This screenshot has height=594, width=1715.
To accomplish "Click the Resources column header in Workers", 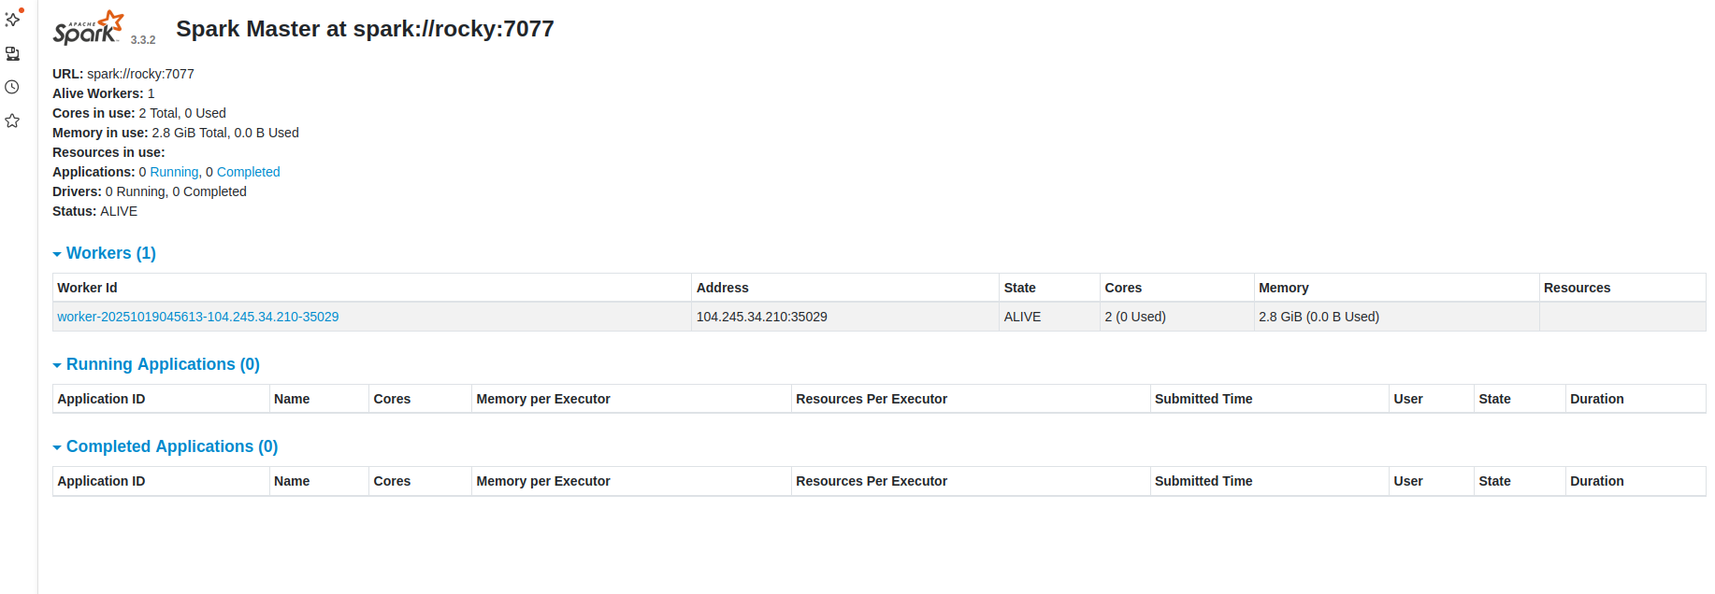I will coord(1577,288).
